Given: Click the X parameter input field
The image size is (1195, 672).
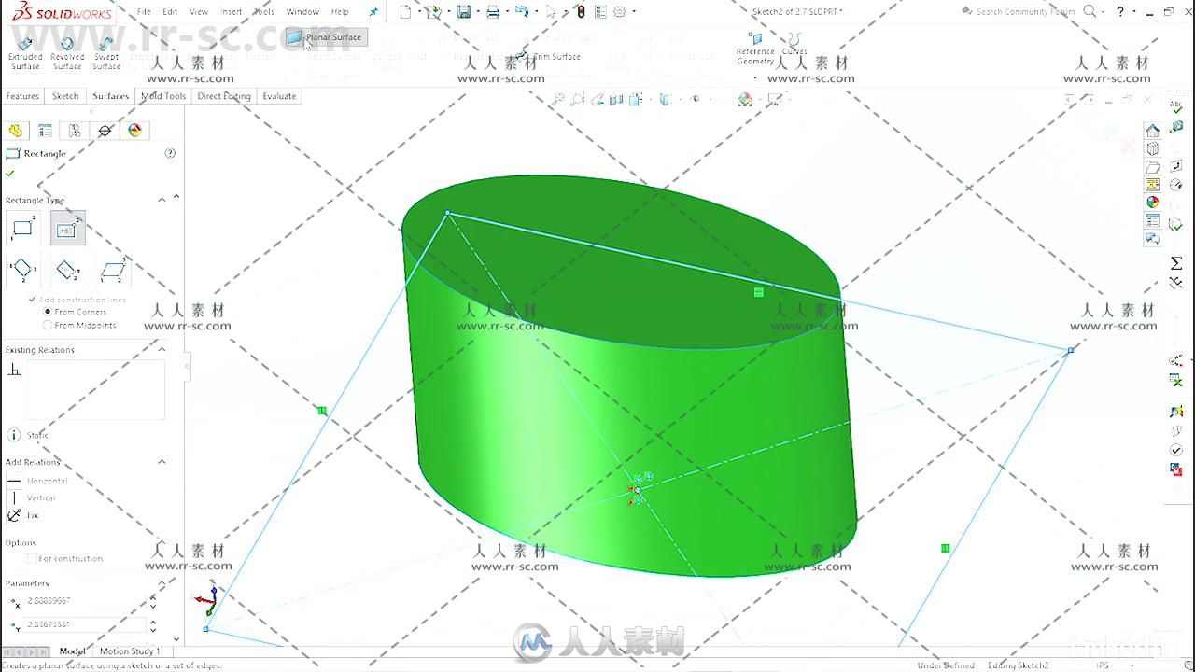Looking at the screenshot, I should (85, 601).
